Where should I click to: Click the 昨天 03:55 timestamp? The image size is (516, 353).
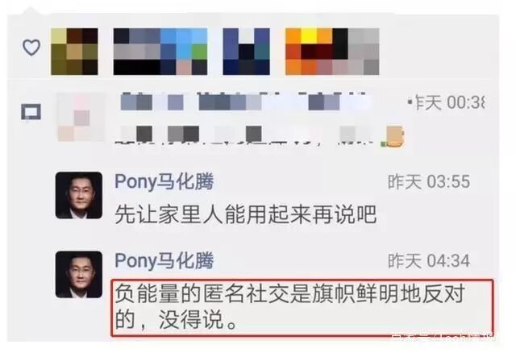click(x=429, y=182)
